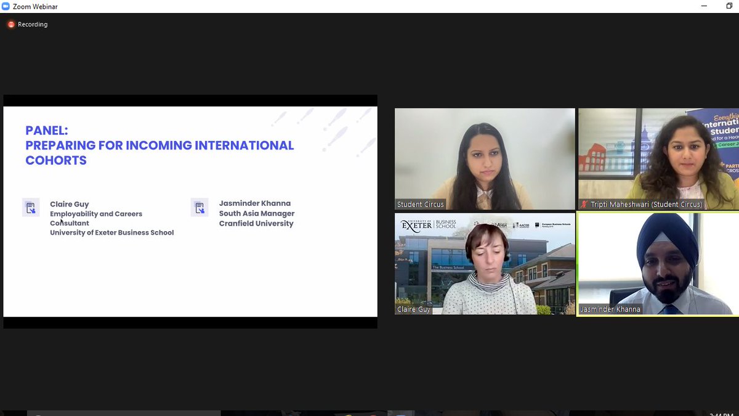The width and height of the screenshot is (739, 416).
Task: Click 'Jasminder Khanna' name on the slide
Action: [255, 203]
